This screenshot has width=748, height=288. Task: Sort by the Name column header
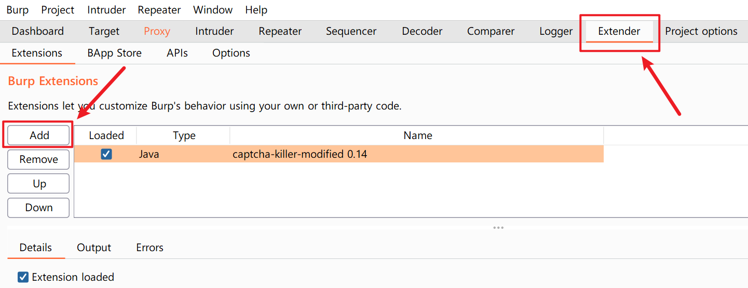pos(417,135)
